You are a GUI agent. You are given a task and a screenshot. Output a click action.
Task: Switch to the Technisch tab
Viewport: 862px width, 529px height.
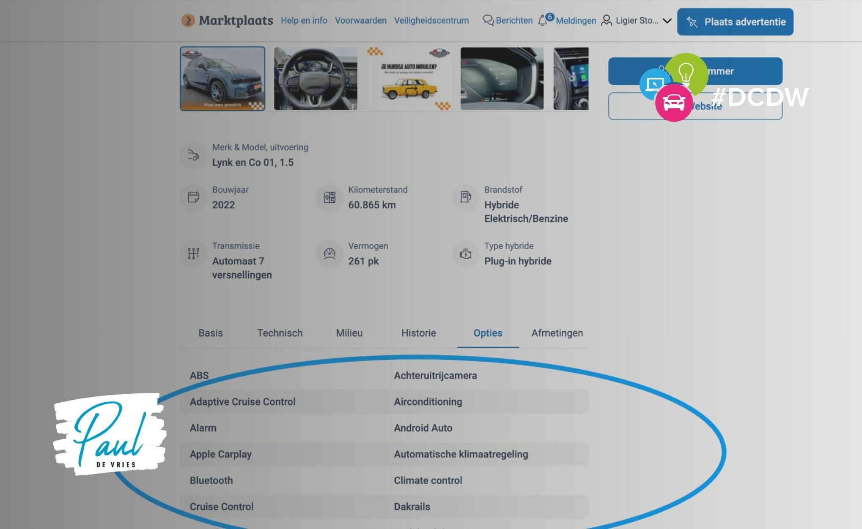pyautogui.click(x=280, y=333)
